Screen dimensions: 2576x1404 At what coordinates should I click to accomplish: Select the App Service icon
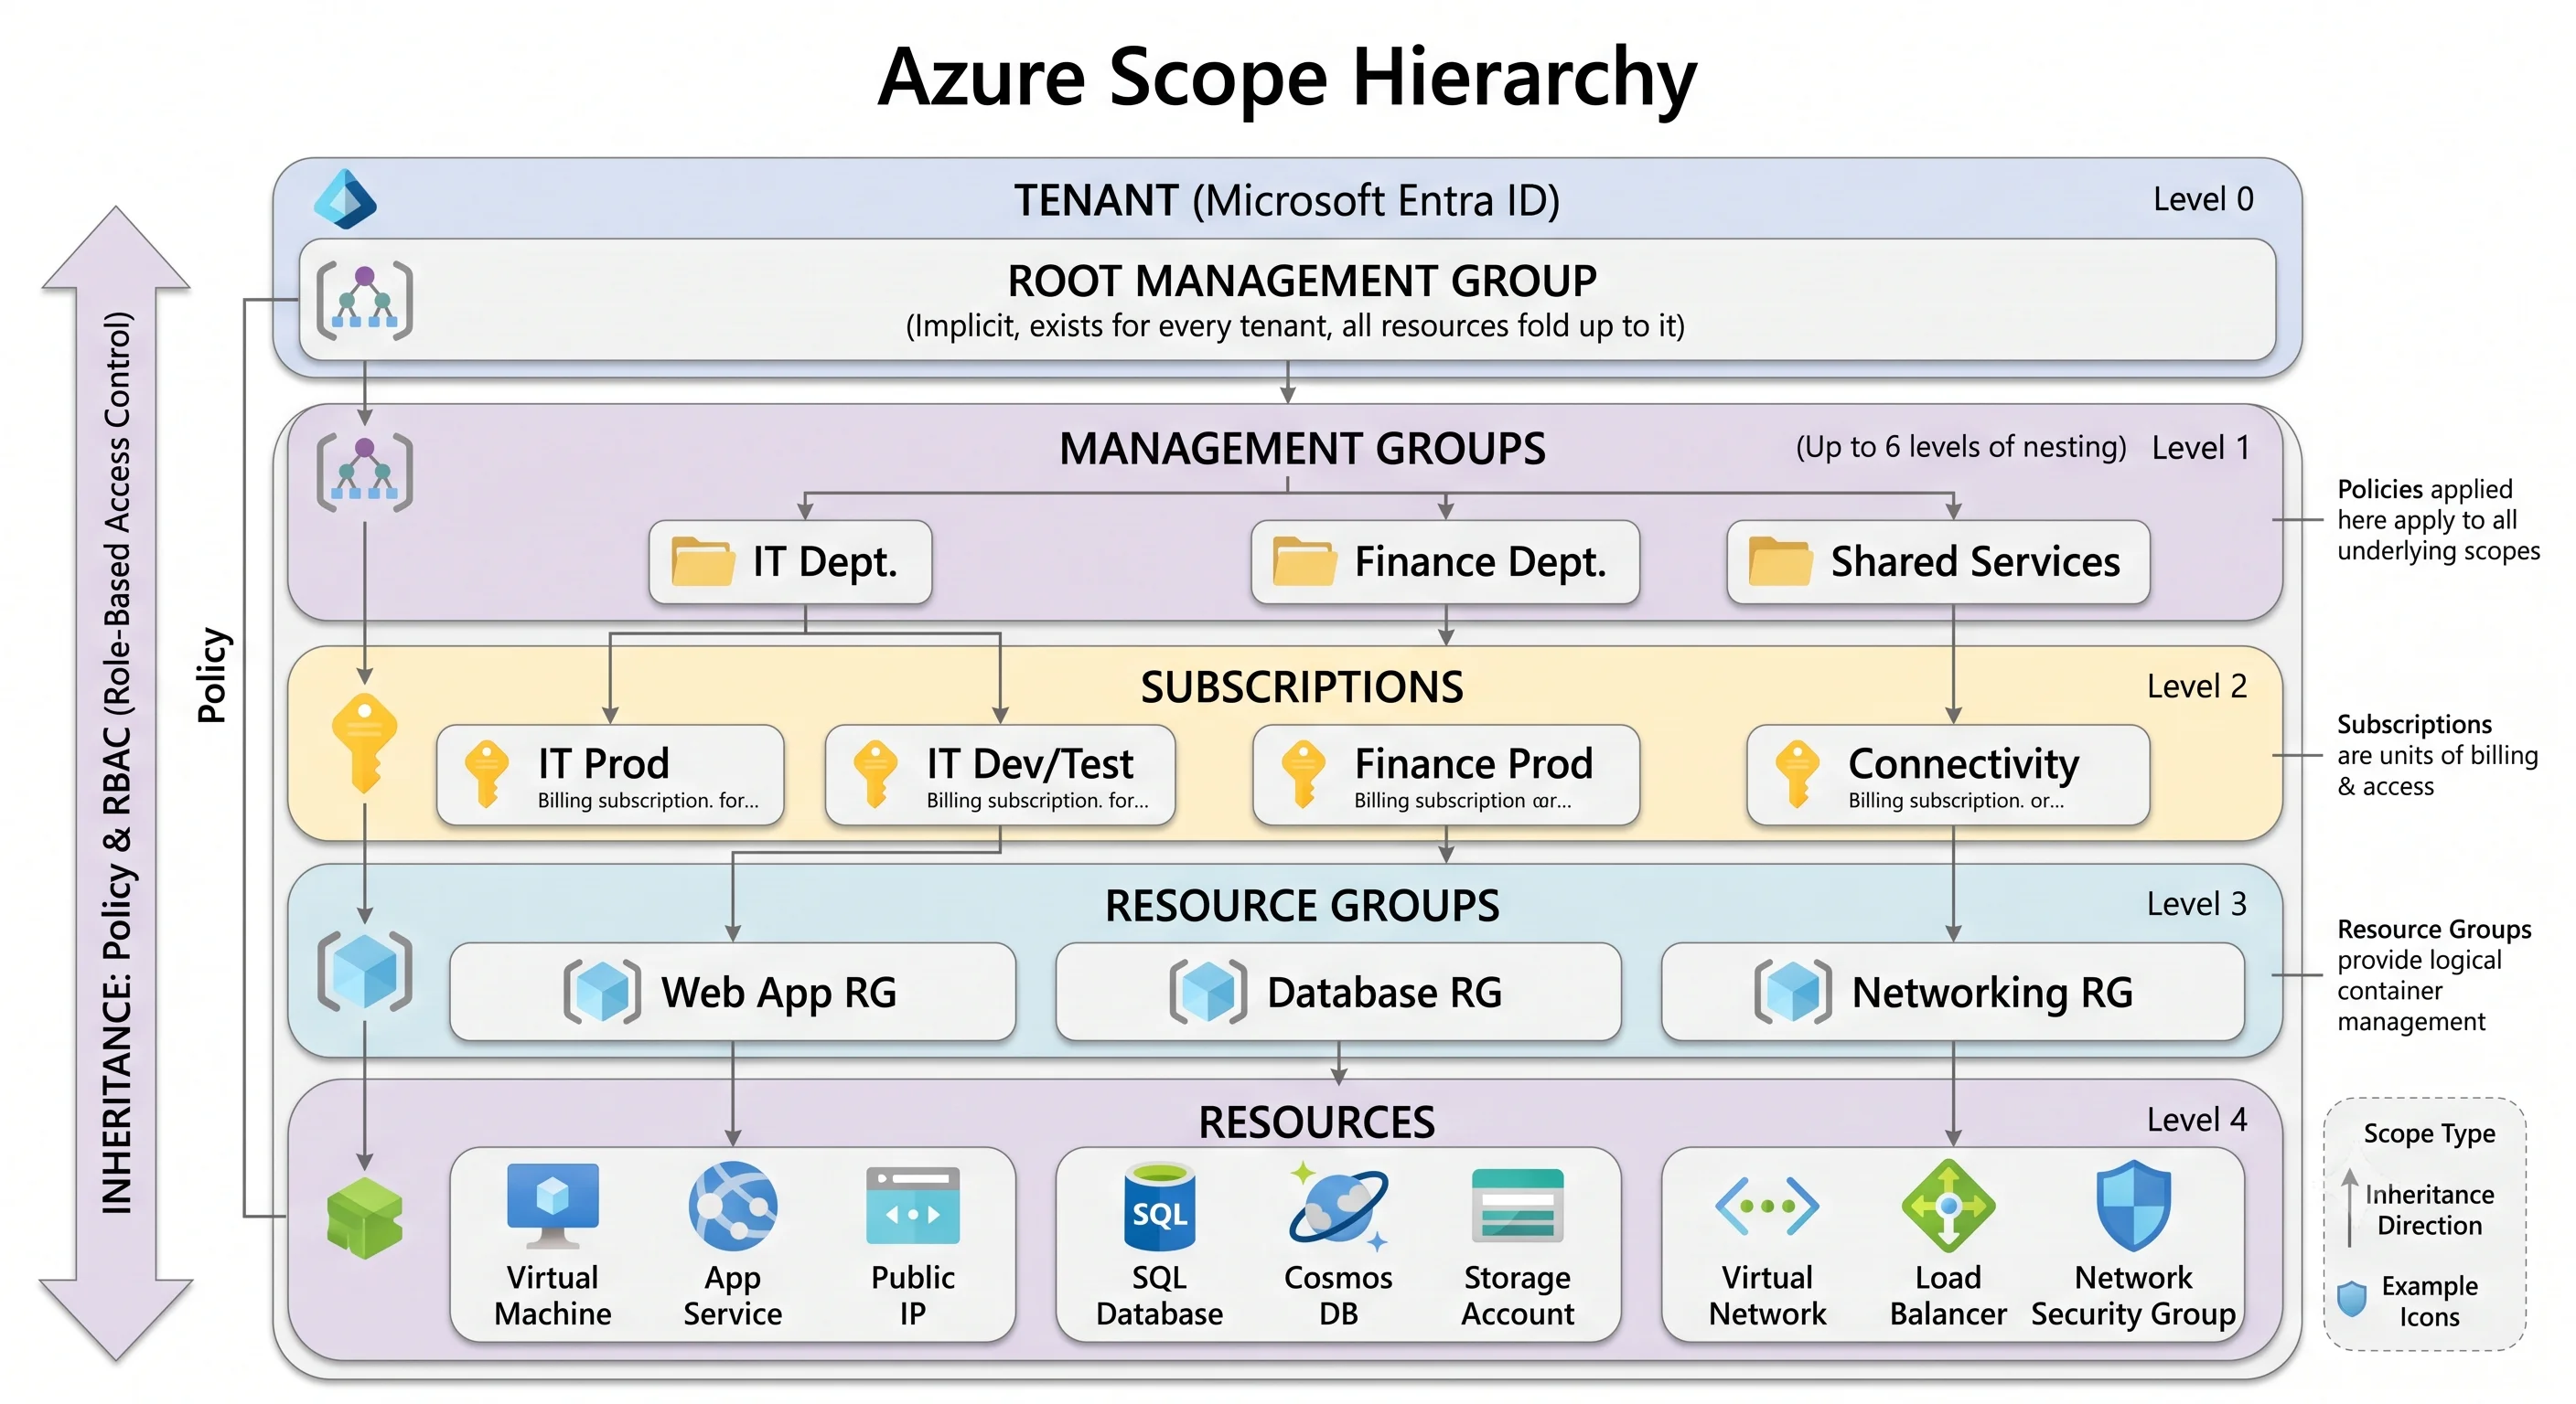[733, 1207]
